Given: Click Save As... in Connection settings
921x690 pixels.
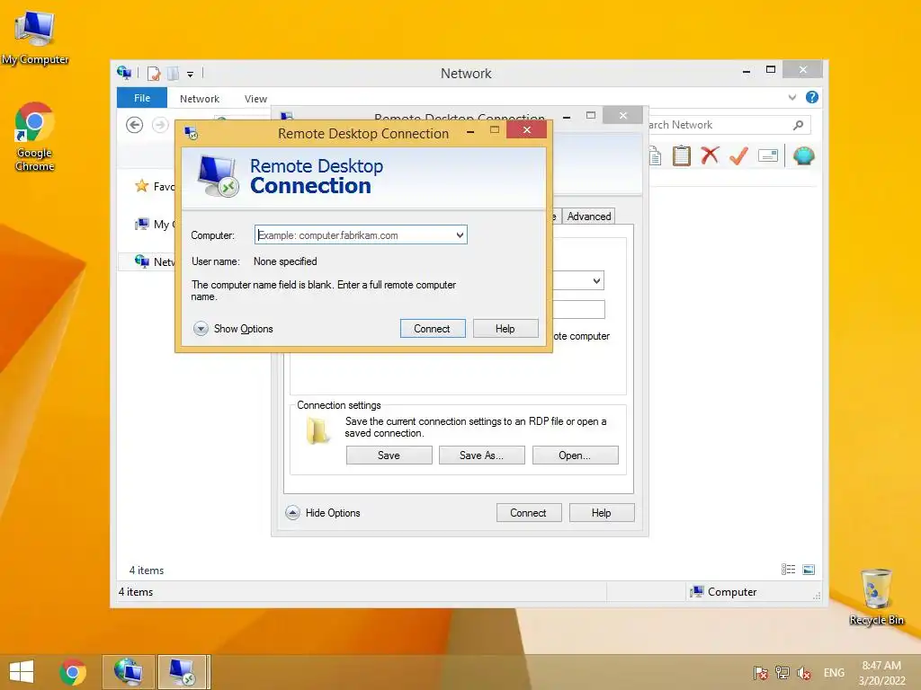Looking at the screenshot, I should coord(482,456).
